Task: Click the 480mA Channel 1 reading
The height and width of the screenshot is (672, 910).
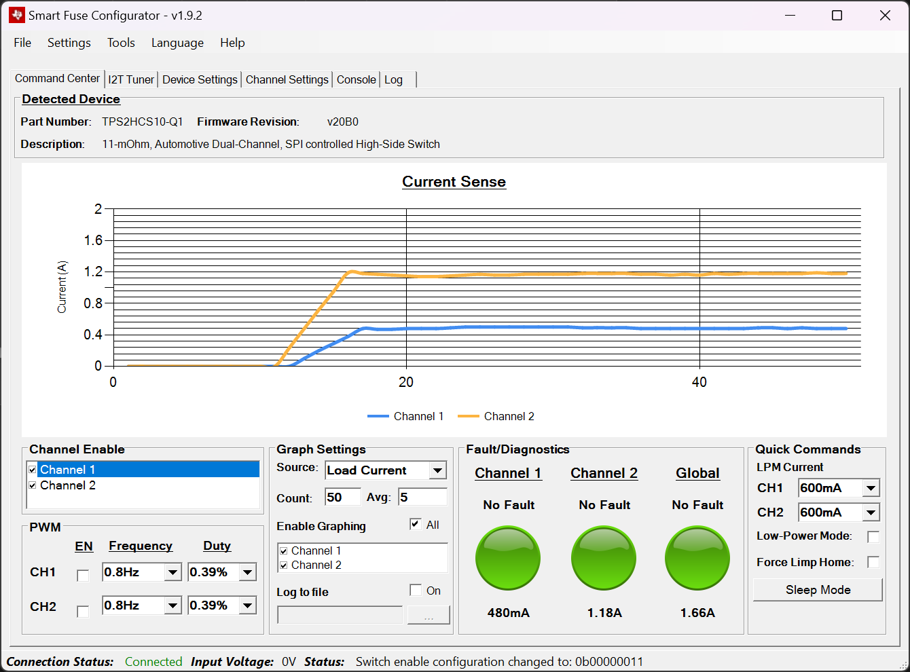Action: [508, 613]
